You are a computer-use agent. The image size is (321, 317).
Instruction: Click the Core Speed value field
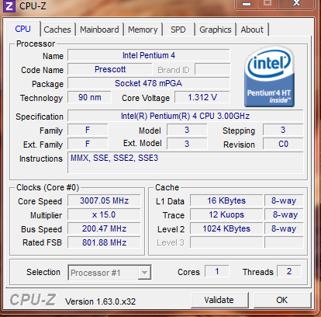pos(104,200)
